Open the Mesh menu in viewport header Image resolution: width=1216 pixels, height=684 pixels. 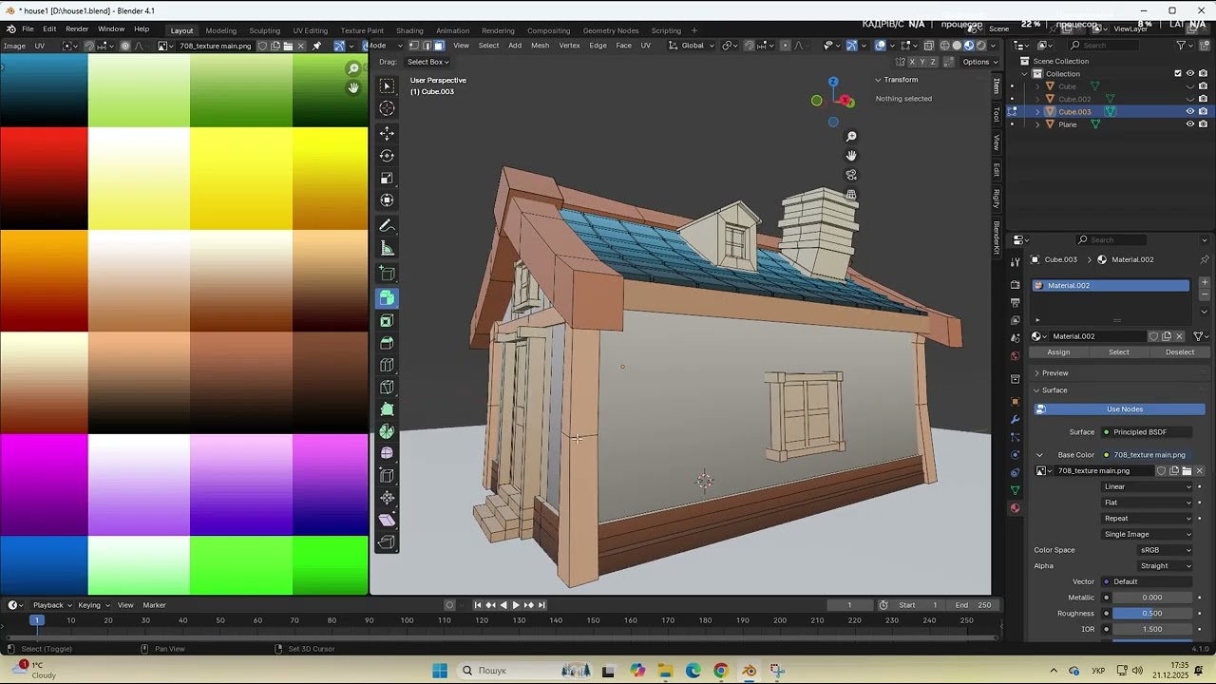click(540, 46)
